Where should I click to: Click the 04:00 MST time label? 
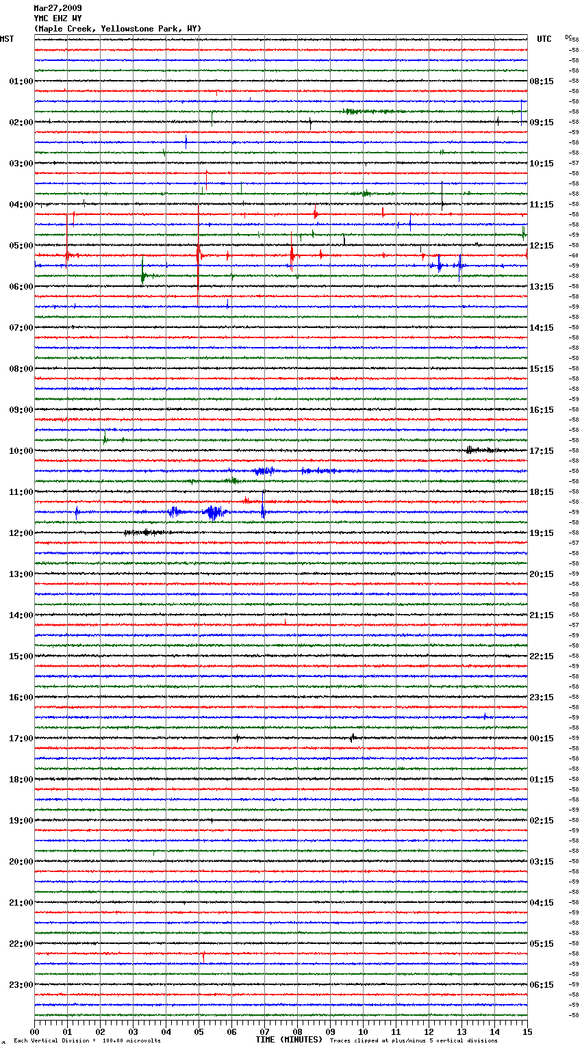(21, 205)
